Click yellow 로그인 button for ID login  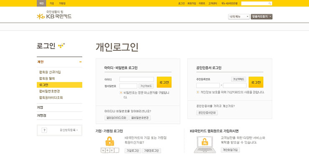tap(164, 82)
